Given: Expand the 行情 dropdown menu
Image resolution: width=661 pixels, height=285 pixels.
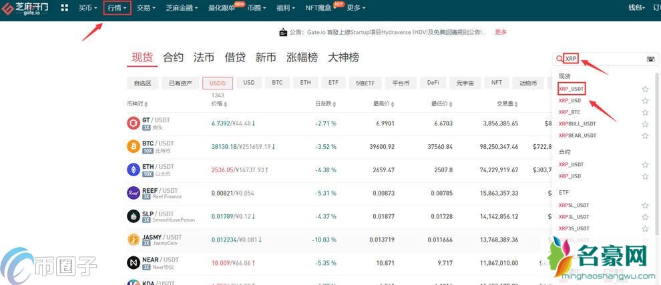Looking at the screenshot, I should click(x=118, y=7).
